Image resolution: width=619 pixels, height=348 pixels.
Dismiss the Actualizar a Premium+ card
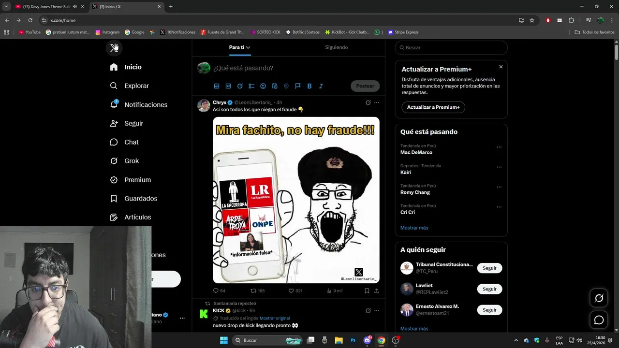(501, 67)
